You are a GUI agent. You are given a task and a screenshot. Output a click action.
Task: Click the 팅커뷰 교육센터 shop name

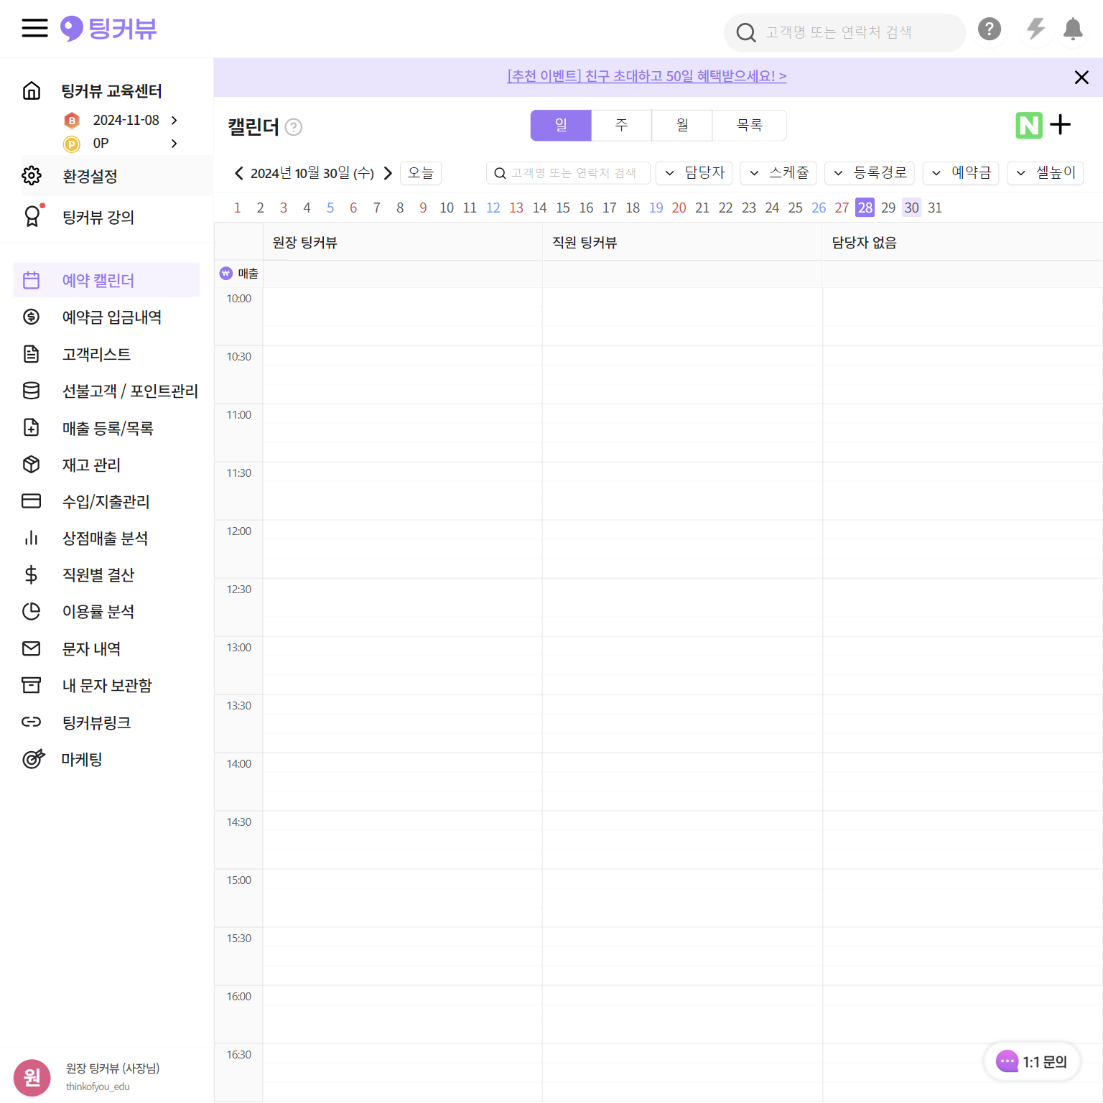pyautogui.click(x=111, y=91)
